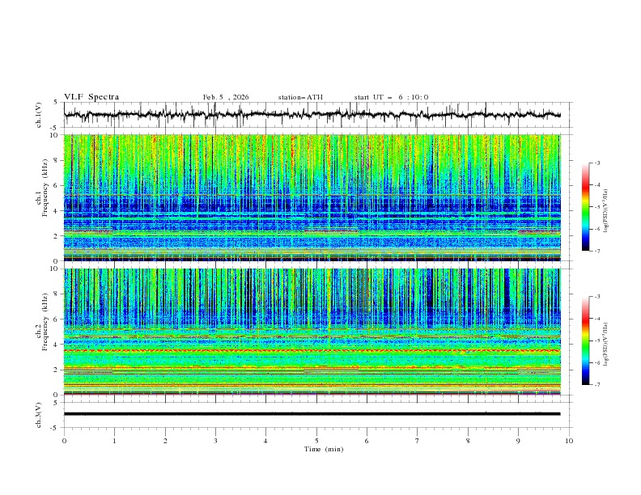641x495 pixels.
Task: Click the start UT time label
Action: 391,97
